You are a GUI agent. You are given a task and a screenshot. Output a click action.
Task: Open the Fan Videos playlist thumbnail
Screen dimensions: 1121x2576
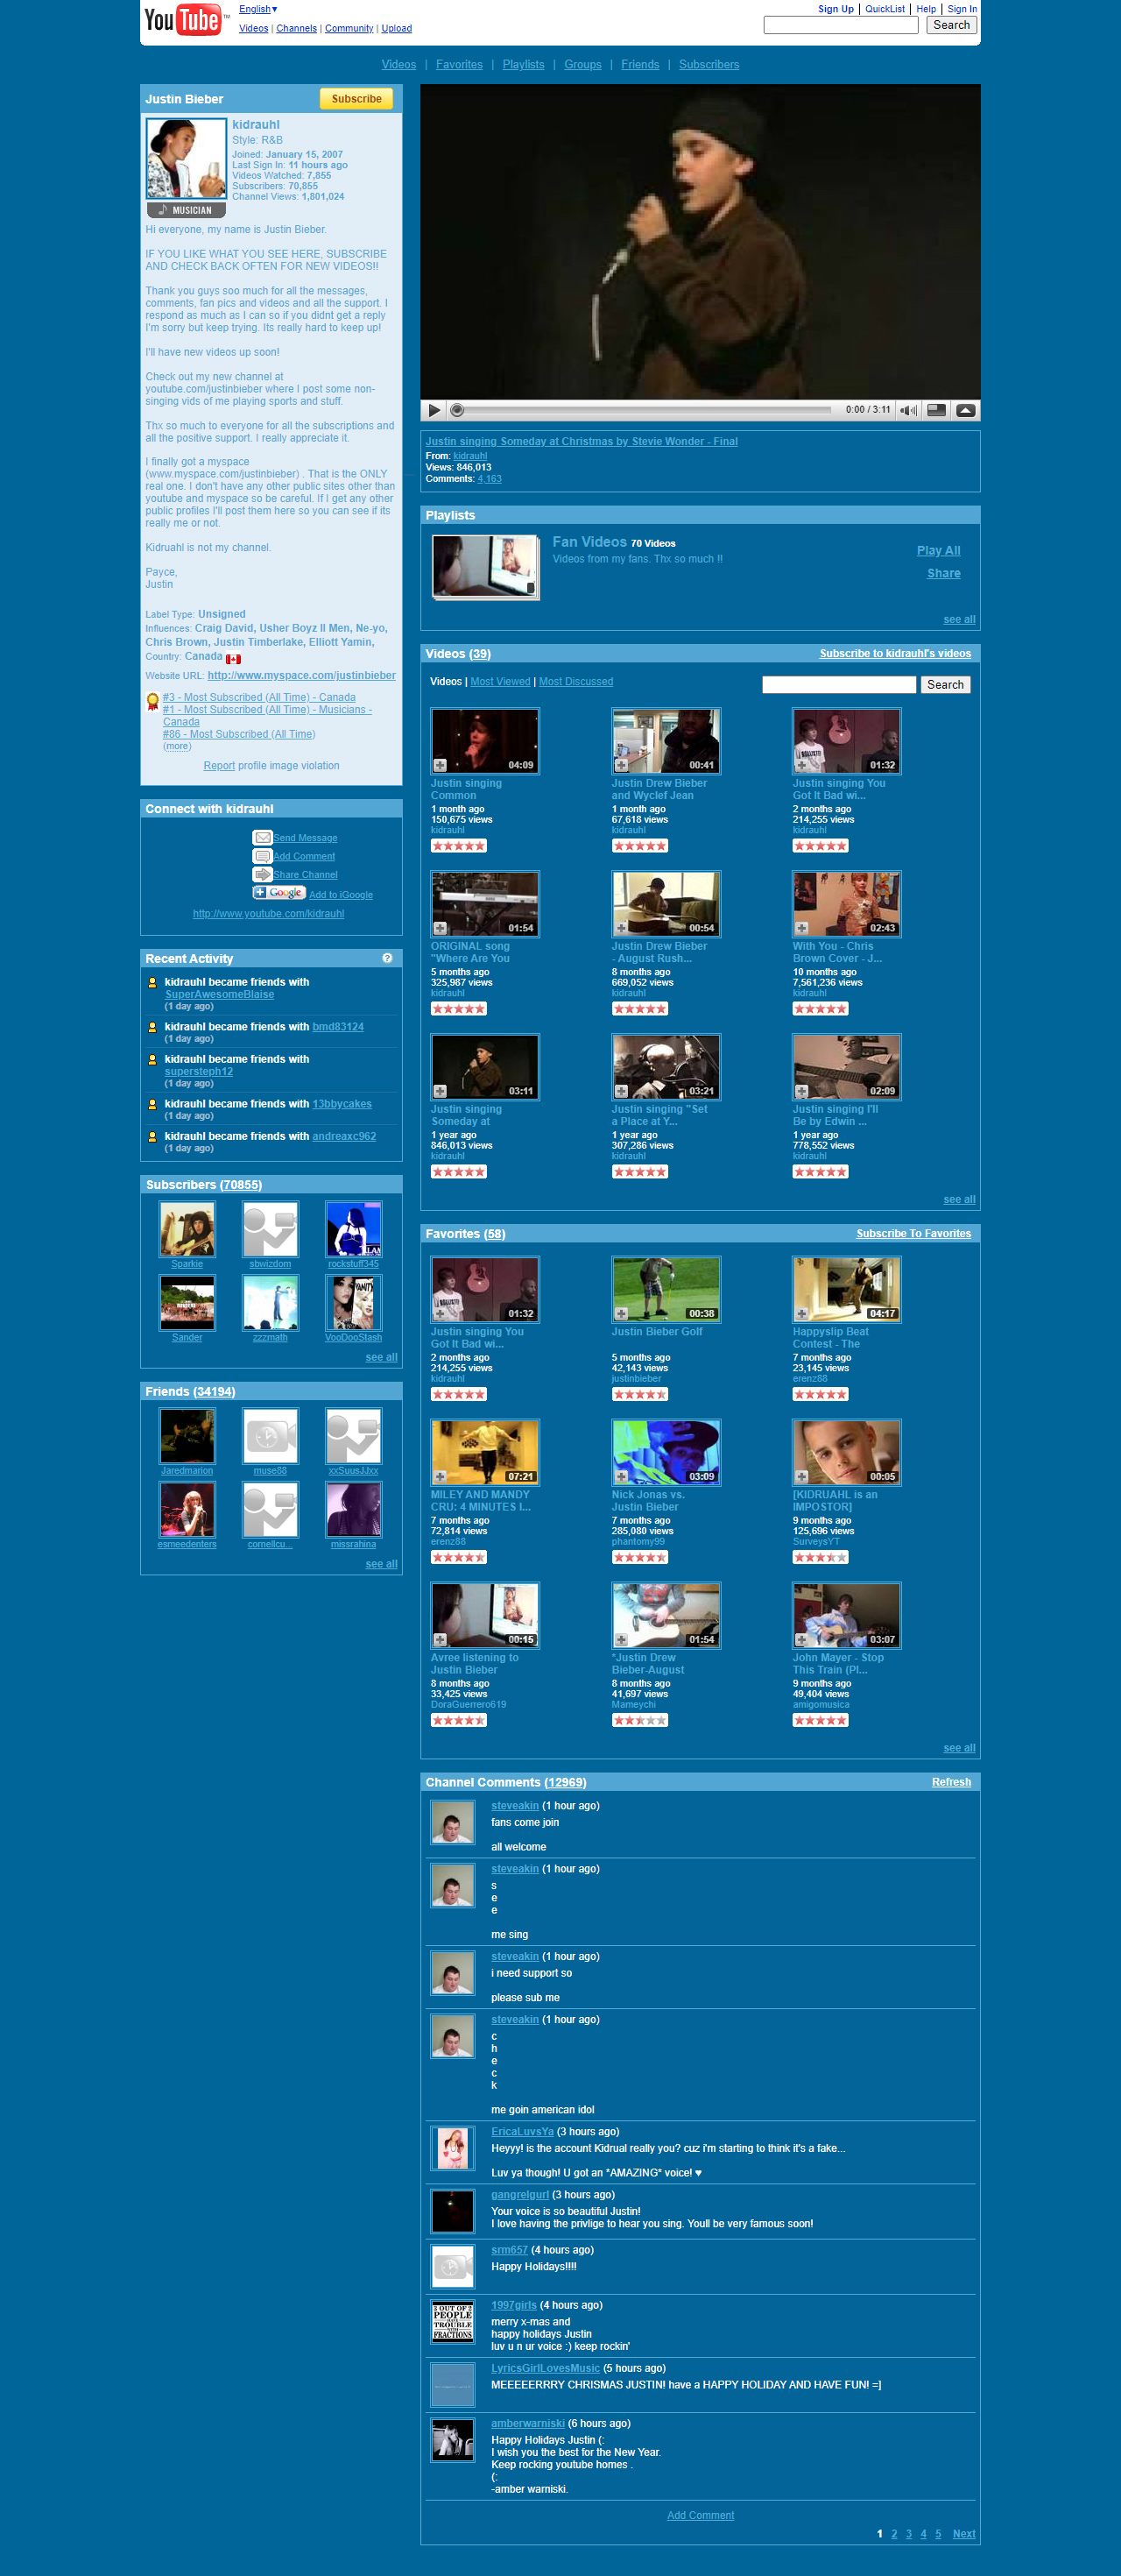485,567
